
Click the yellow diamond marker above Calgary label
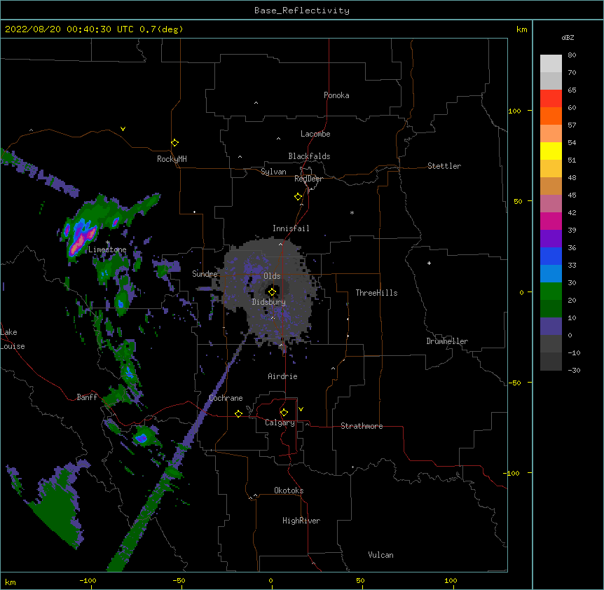coord(284,413)
